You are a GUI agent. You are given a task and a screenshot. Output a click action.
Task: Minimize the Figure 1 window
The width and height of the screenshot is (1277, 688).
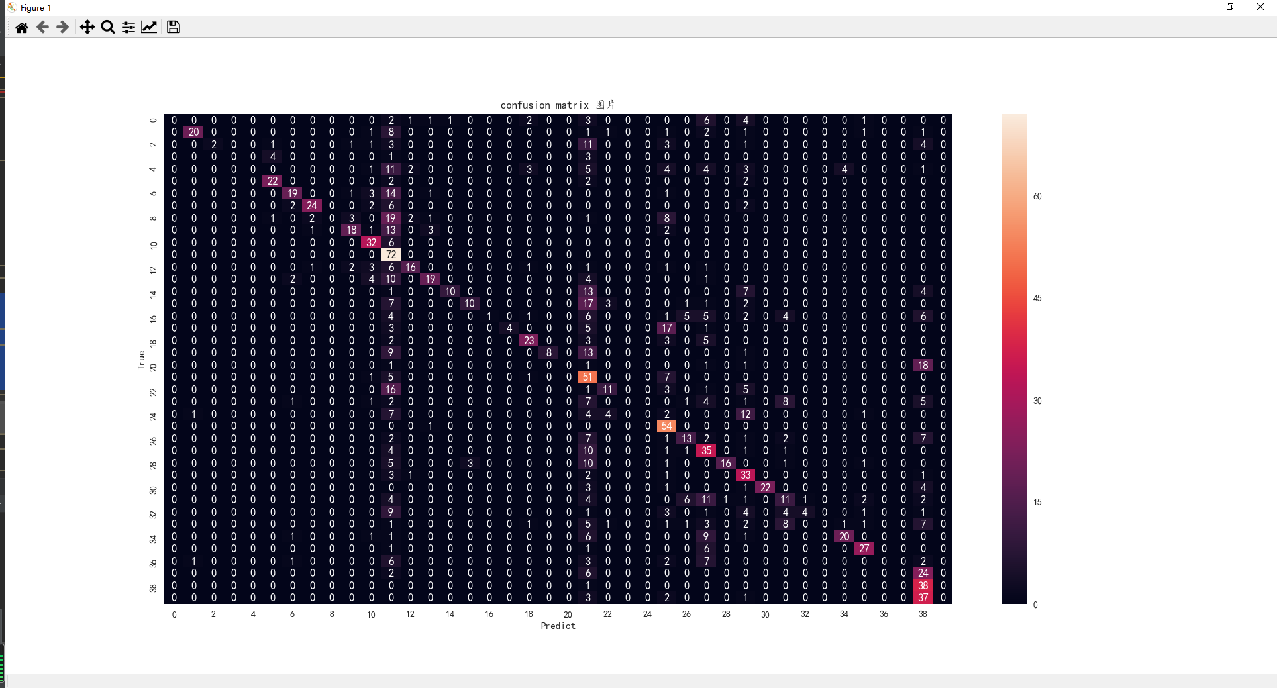click(x=1200, y=7)
